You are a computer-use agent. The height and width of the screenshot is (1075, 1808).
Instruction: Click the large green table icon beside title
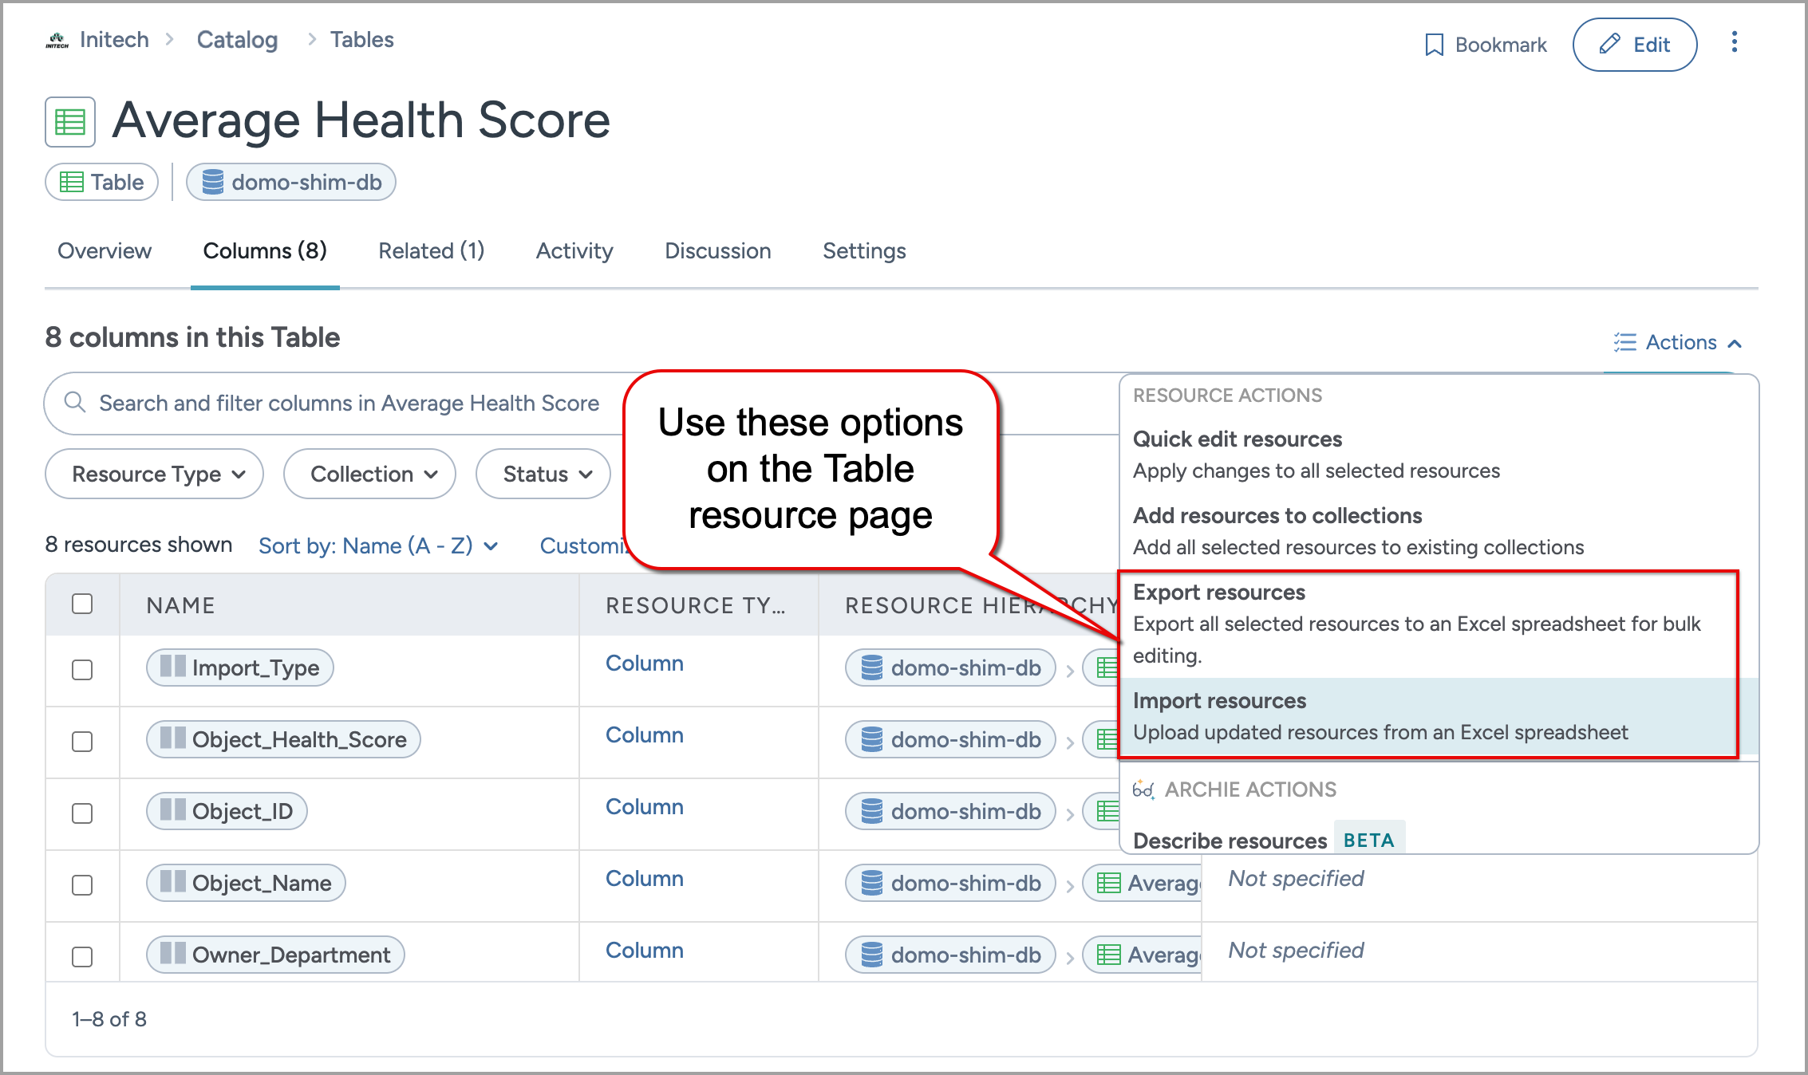pos(70,122)
